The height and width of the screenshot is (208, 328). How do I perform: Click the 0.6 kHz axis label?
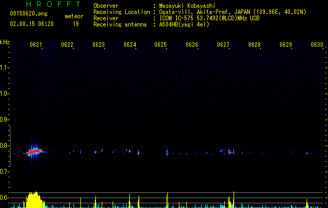click(4, 198)
